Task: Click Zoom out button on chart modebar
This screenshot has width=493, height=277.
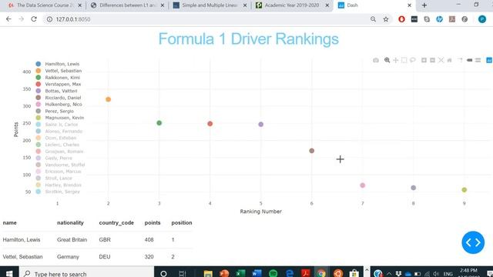Action: tap(432, 60)
